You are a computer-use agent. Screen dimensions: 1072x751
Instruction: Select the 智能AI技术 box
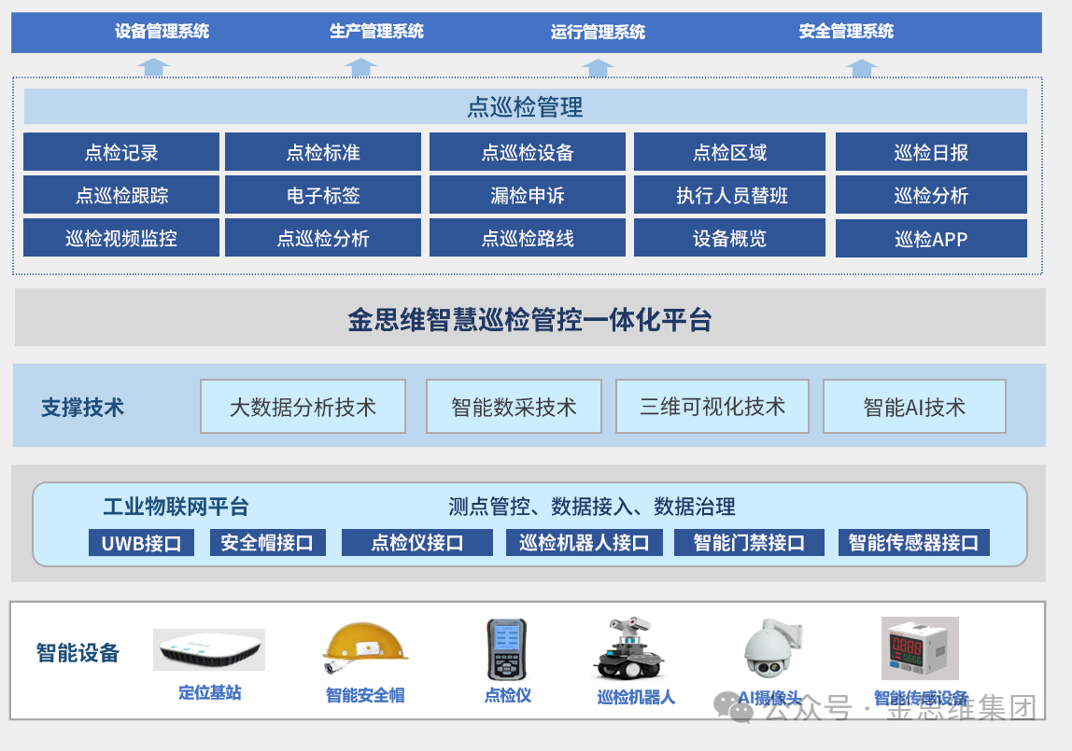coord(914,407)
